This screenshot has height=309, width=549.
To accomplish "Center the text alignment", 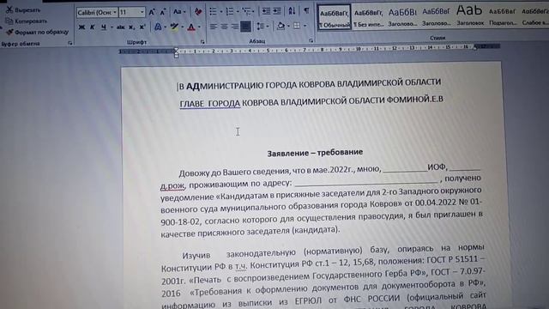I will coord(224,27).
